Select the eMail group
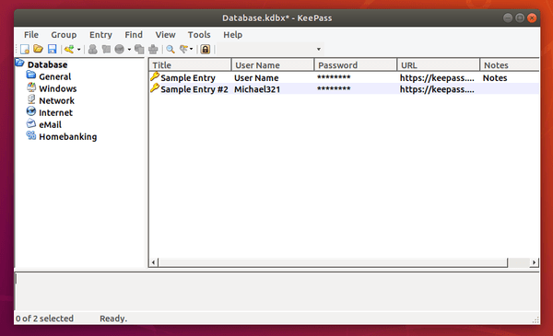553x336 pixels. coord(50,124)
